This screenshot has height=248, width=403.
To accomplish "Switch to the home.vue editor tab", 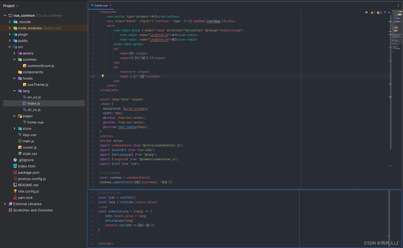I will 101,5.
